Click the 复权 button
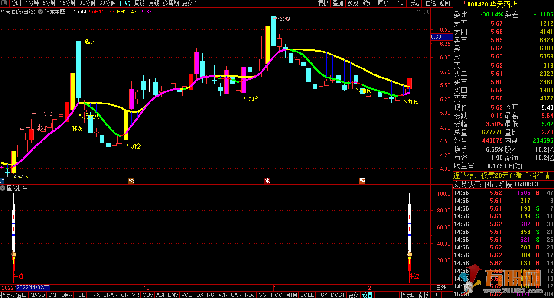Image resolution: width=554 pixels, height=298 pixels. [323, 3]
